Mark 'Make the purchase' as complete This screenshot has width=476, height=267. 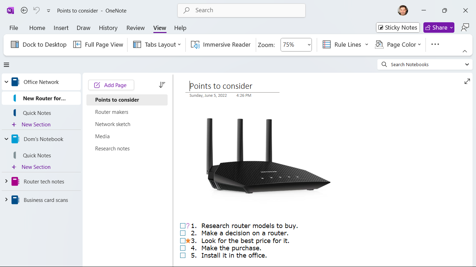pyautogui.click(x=183, y=248)
